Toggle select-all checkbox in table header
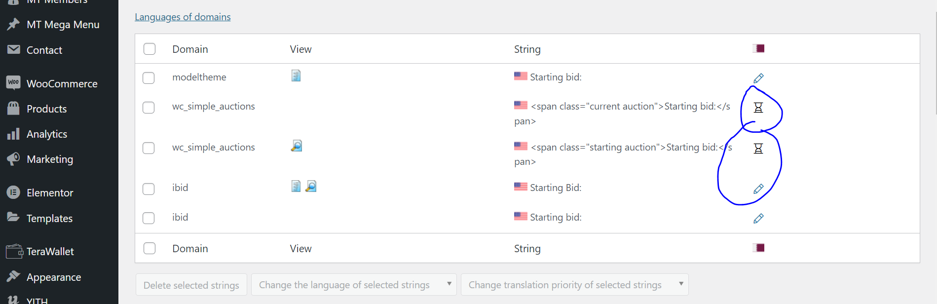This screenshot has height=304, width=937. coord(150,49)
